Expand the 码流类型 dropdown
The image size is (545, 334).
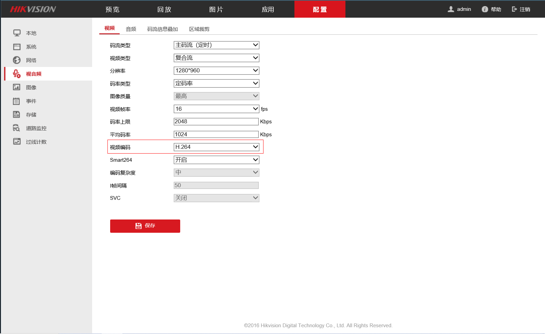click(217, 45)
